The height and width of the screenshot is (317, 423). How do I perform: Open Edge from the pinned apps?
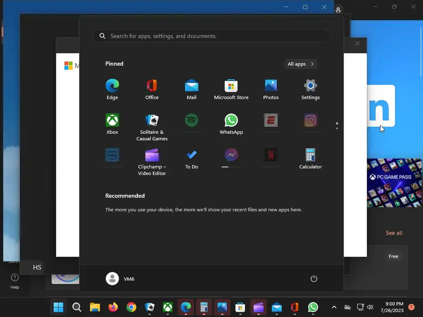[x=112, y=90]
